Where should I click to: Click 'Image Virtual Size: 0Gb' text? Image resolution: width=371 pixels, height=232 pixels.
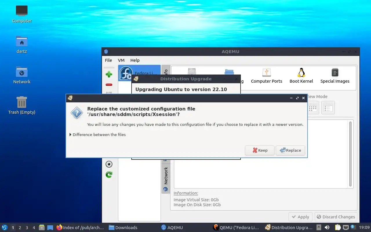click(196, 200)
